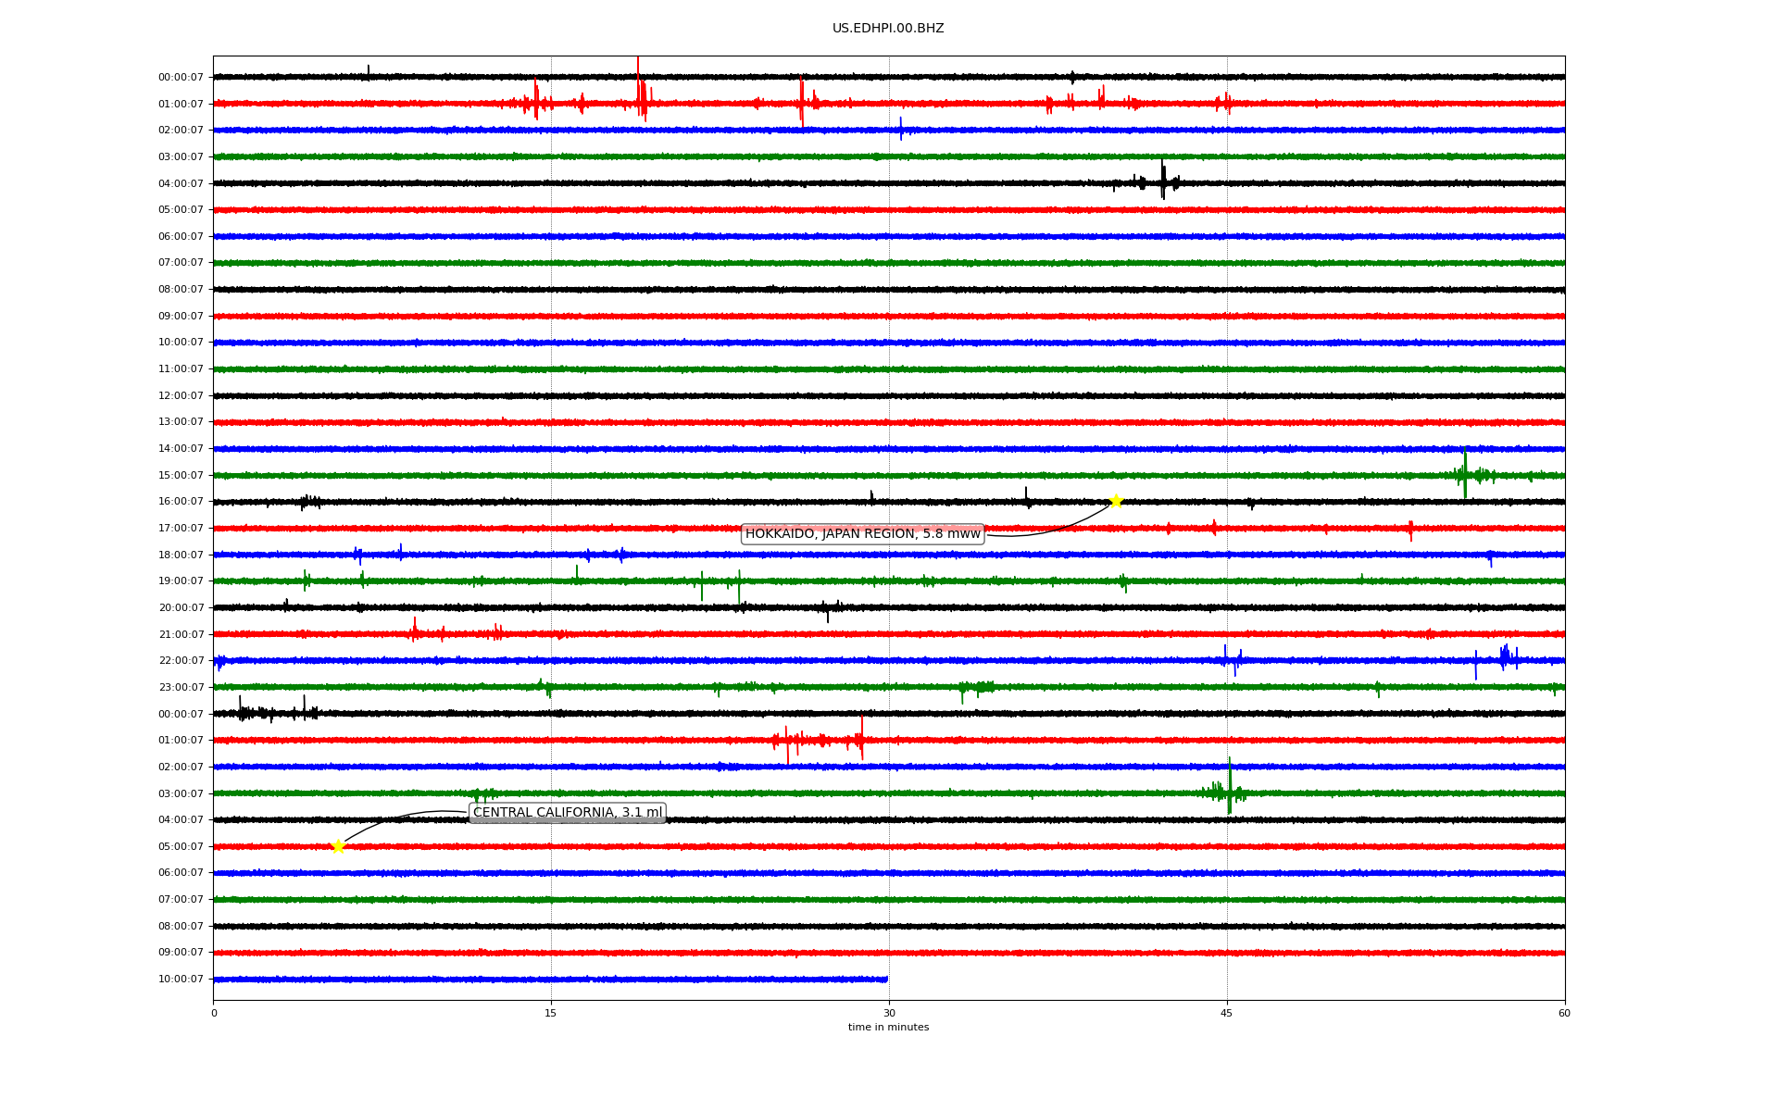The height and width of the screenshot is (1111, 1778).
Task: Click the 30 tick on the time axis
Action: pyautogui.click(x=889, y=1013)
